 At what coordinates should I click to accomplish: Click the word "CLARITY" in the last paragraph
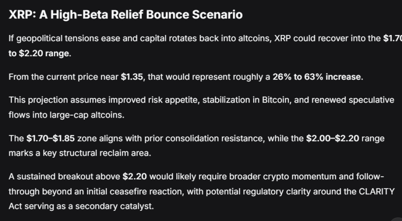point(376,192)
